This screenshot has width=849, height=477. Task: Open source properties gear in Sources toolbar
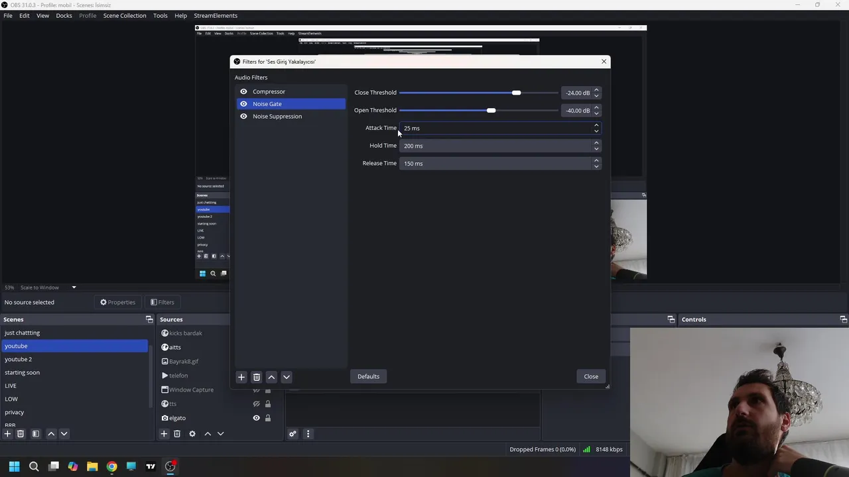[192, 434]
